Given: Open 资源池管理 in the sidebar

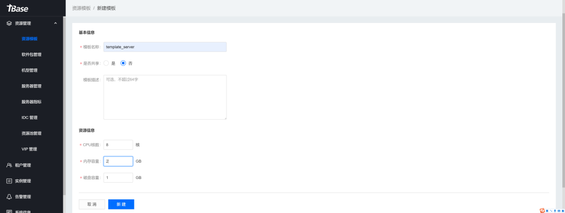Looking at the screenshot, I should 31,133.
